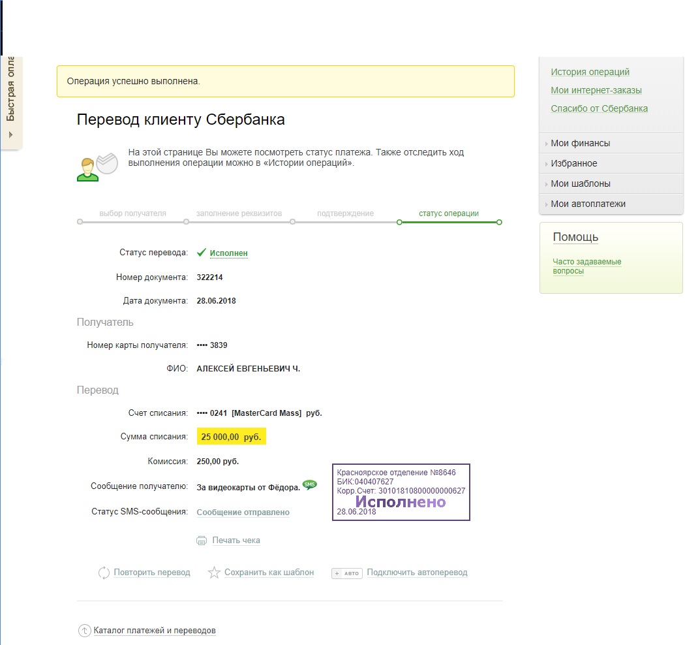Expand the Мои финансы section
Screen dimensions: 685x645
click(x=580, y=143)
